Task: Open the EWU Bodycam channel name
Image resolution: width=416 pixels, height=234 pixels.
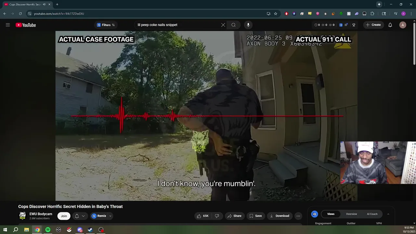Action: click(41, 214)
